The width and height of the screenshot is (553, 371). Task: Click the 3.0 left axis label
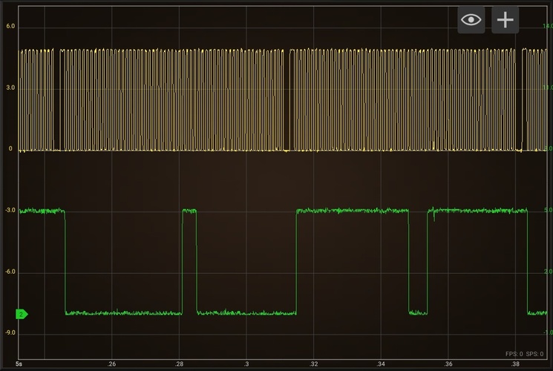(x=10, y=88)
